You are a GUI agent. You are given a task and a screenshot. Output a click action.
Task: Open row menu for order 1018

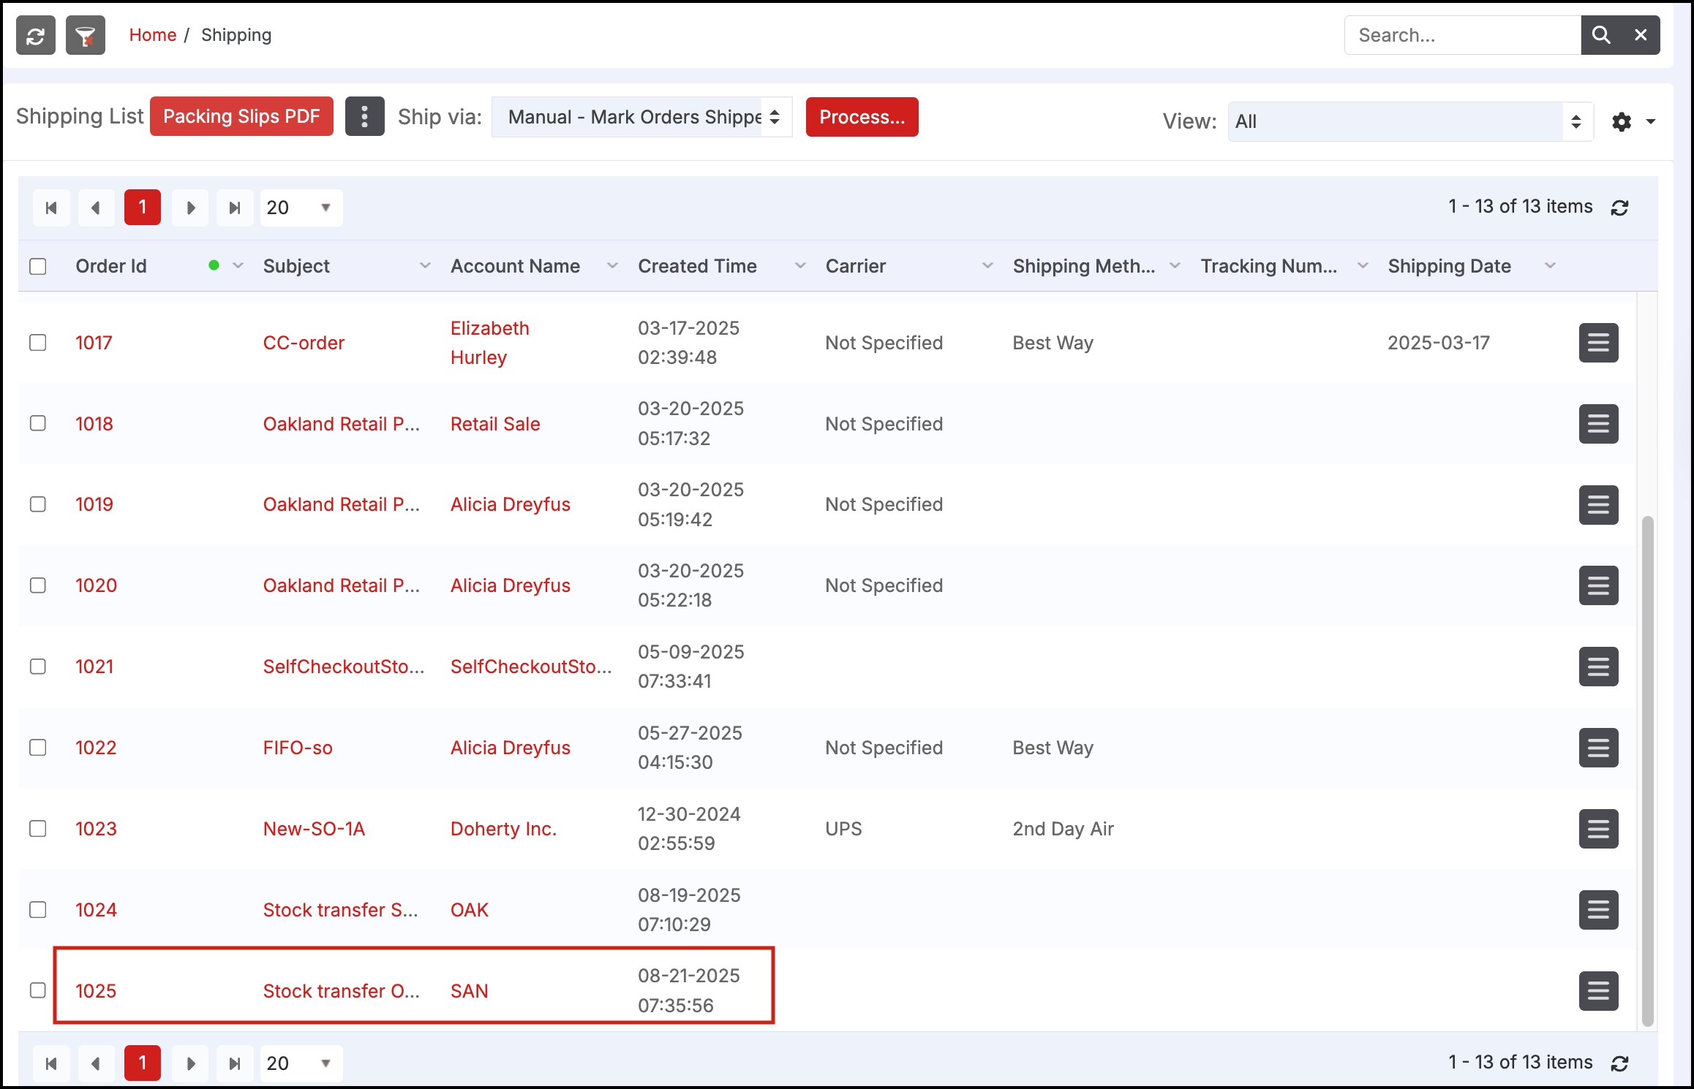click(1598, 424)
